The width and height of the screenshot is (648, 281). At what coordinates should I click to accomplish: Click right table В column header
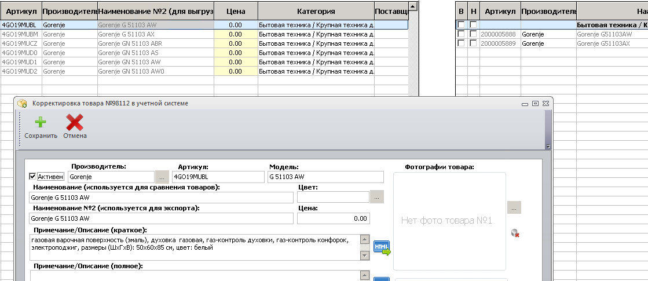(x=462, y=11)
